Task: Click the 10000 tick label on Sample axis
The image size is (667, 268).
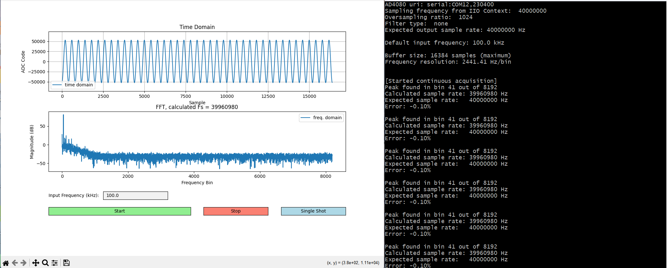Action: 227,96
